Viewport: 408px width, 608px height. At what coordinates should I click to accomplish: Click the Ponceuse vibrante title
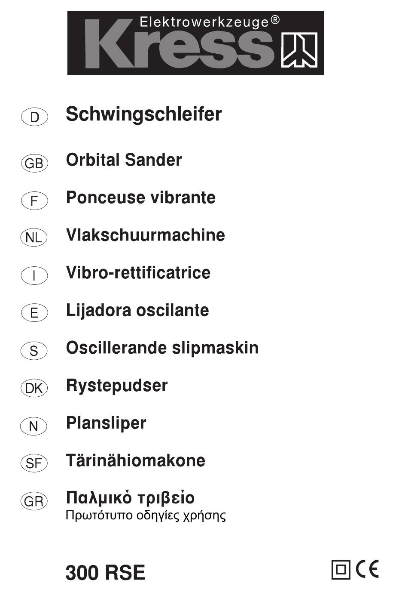tap(141, 198)
